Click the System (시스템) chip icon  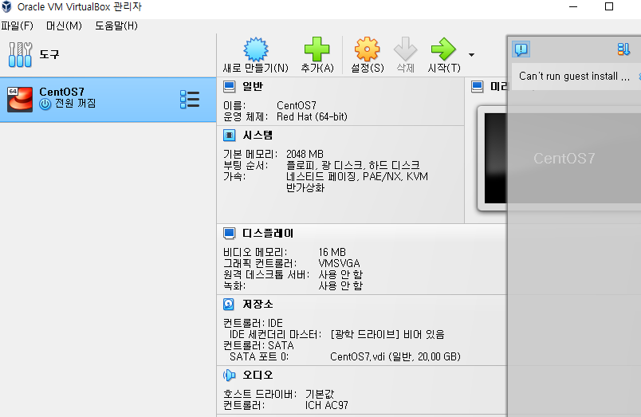pos(230,136)
